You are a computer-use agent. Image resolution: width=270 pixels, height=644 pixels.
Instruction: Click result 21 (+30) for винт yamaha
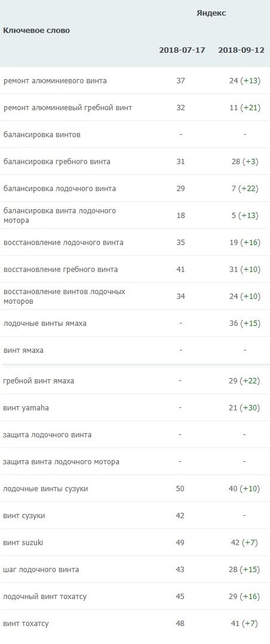(x=244, y=408)
